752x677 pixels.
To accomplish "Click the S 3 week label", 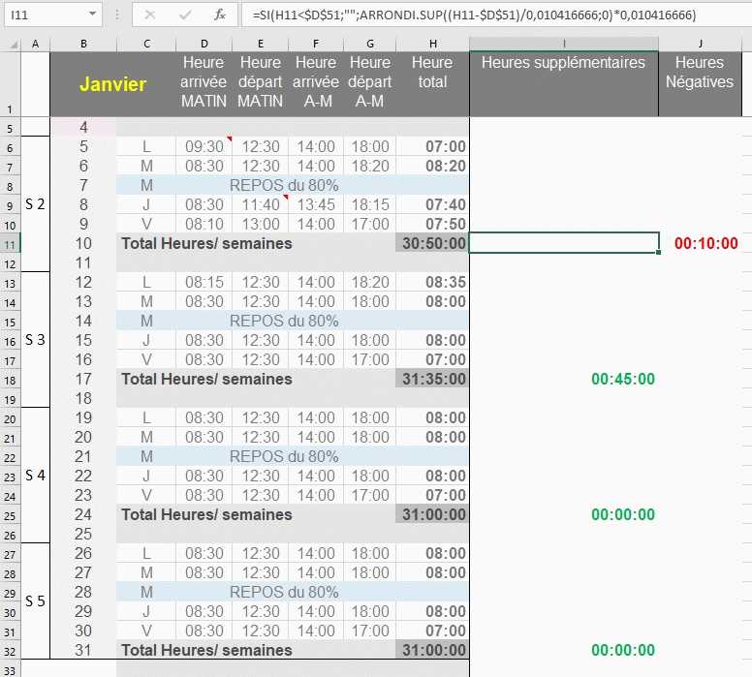I will (x=35, y=340).
